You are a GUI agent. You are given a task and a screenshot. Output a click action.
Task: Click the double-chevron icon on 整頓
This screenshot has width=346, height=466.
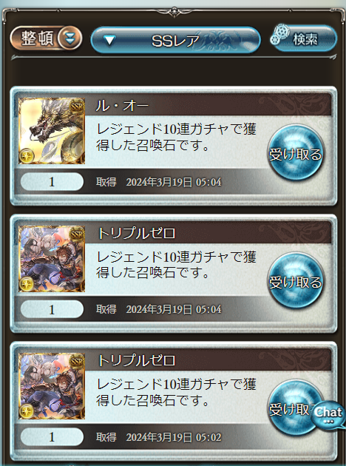[69, 38]
